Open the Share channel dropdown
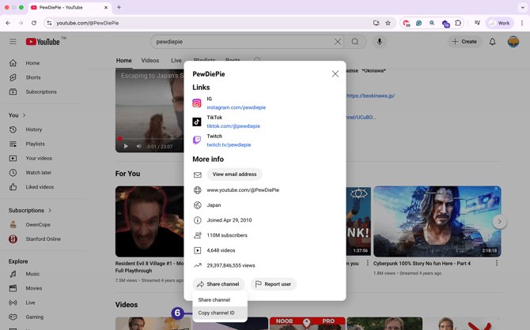Viewport: 530px width, 330px height. click(218, 284)
